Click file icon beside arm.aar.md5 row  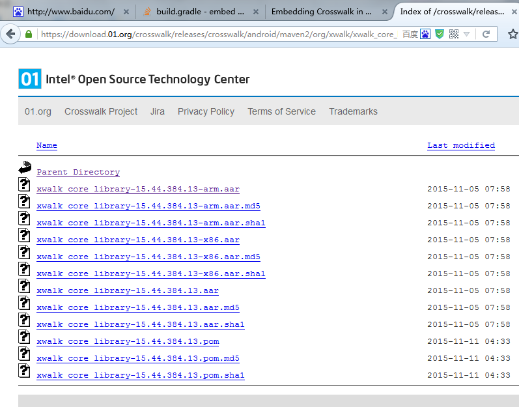tap(24, 201)
